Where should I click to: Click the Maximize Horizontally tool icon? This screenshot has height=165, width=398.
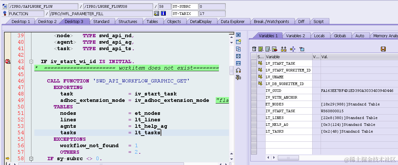[x=238, y=63]
